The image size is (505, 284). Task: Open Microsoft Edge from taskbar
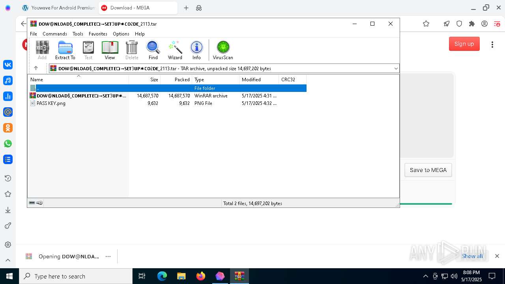[x=162, y=276]
